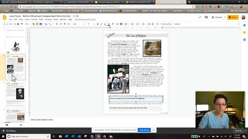Click the yellow Share button

click(233, 17)
